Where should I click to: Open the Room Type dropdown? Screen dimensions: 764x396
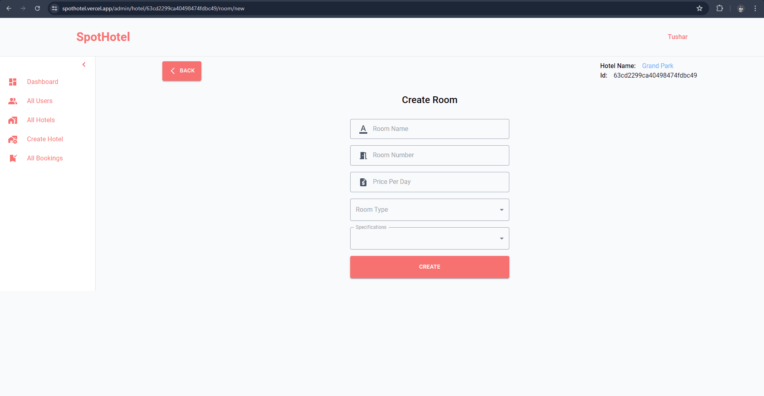coord(501,210)
